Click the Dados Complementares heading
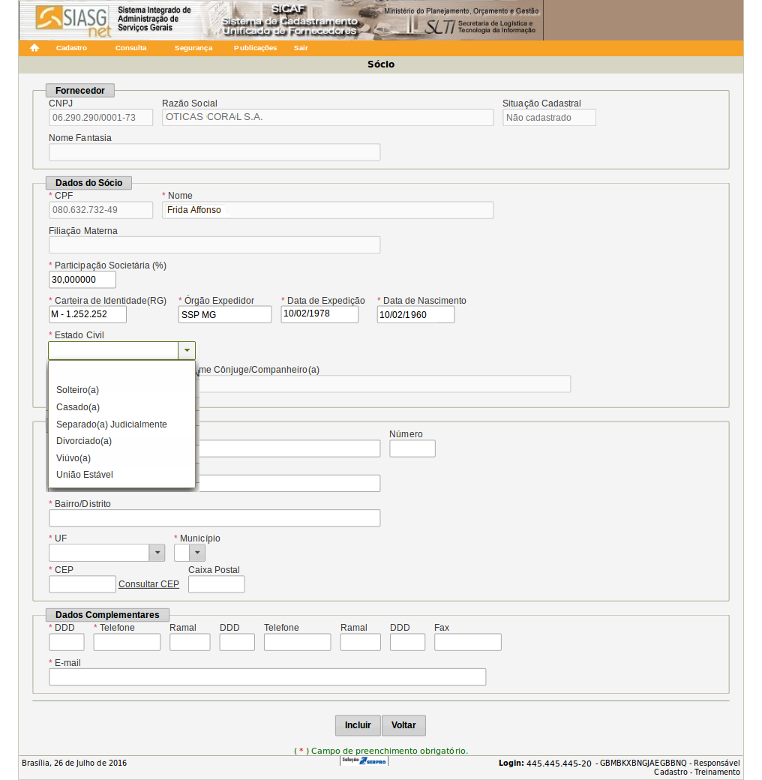Screen dimensions: 762x780 tap(107, 615)
